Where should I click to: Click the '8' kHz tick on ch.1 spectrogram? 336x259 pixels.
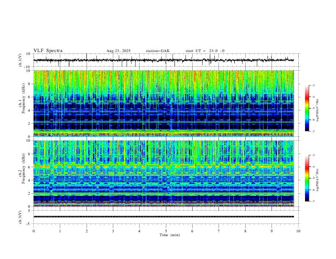(29, 84)
